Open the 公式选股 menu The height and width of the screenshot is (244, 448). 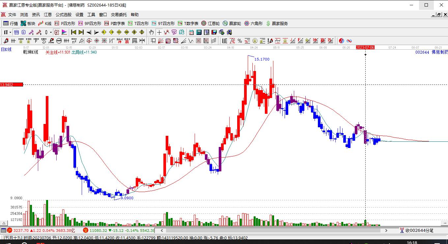click(64, 14)
